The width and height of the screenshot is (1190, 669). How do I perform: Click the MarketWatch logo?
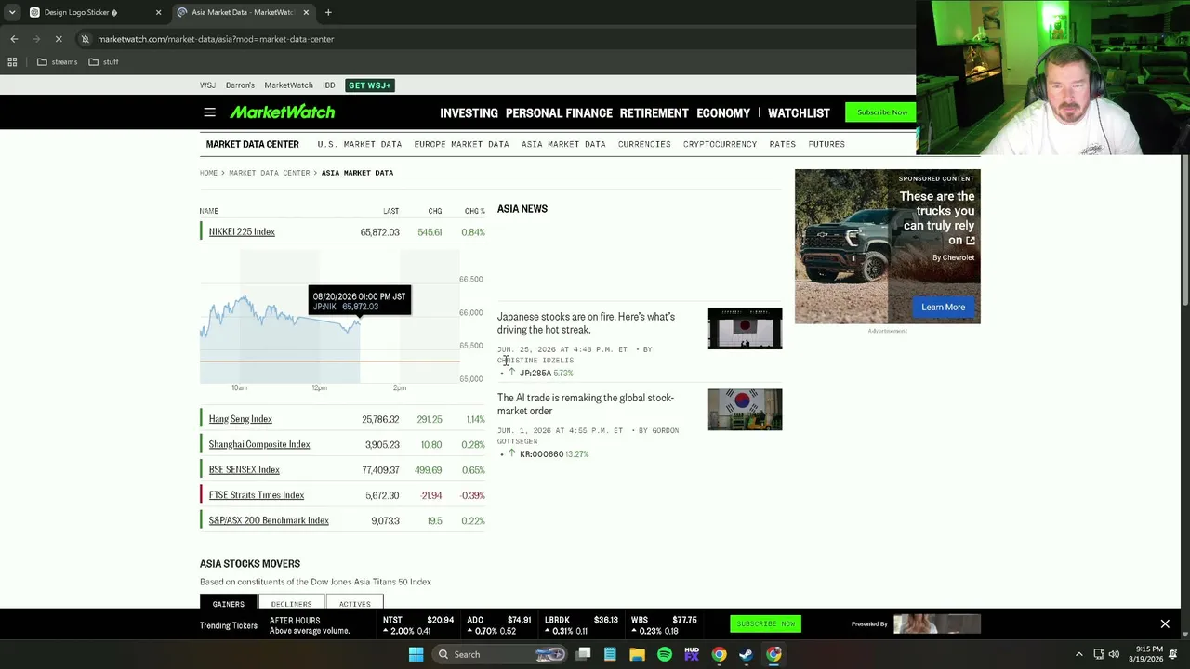pyautogui.click(x=283, y=112)
